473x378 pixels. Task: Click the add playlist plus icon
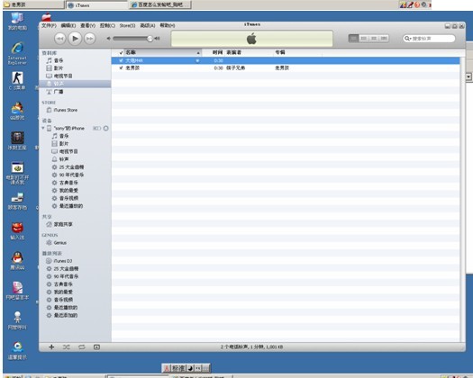click(x=51, y=347)
